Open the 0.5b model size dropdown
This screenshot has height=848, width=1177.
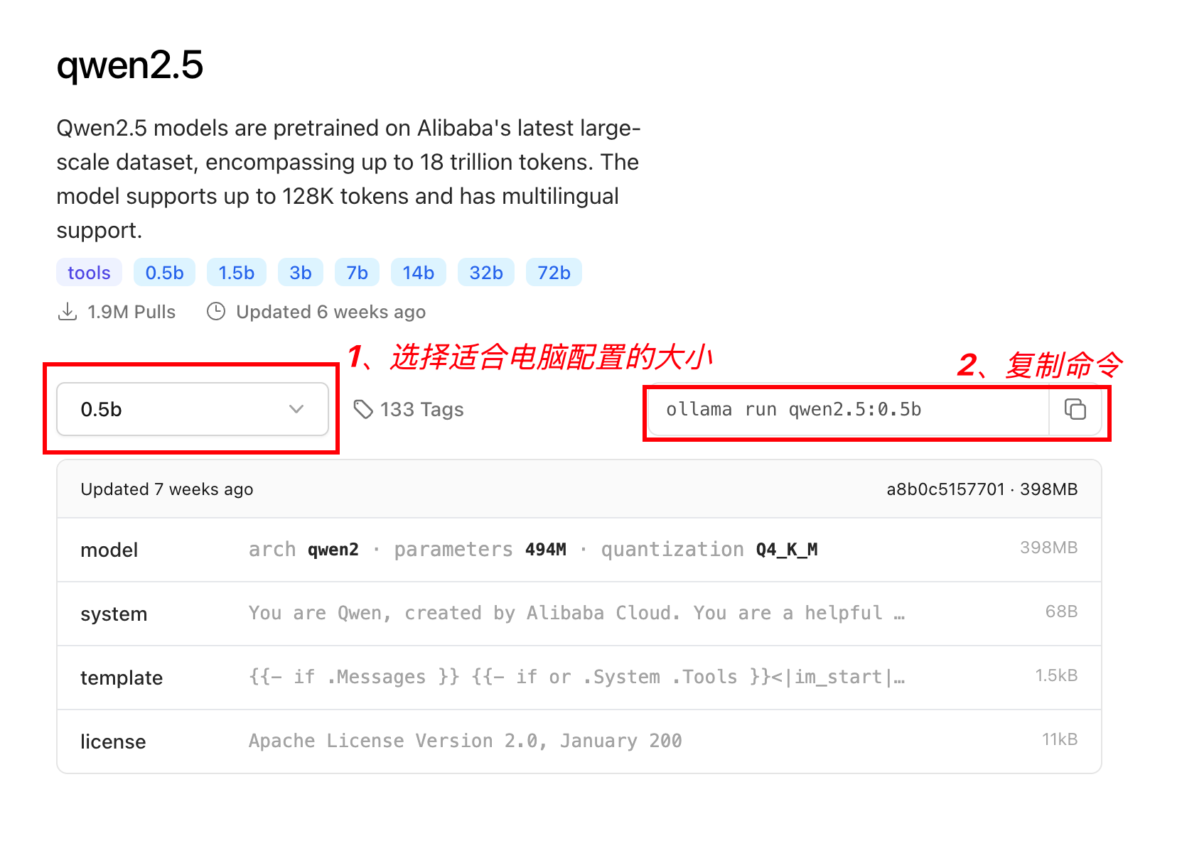(193, 409)
